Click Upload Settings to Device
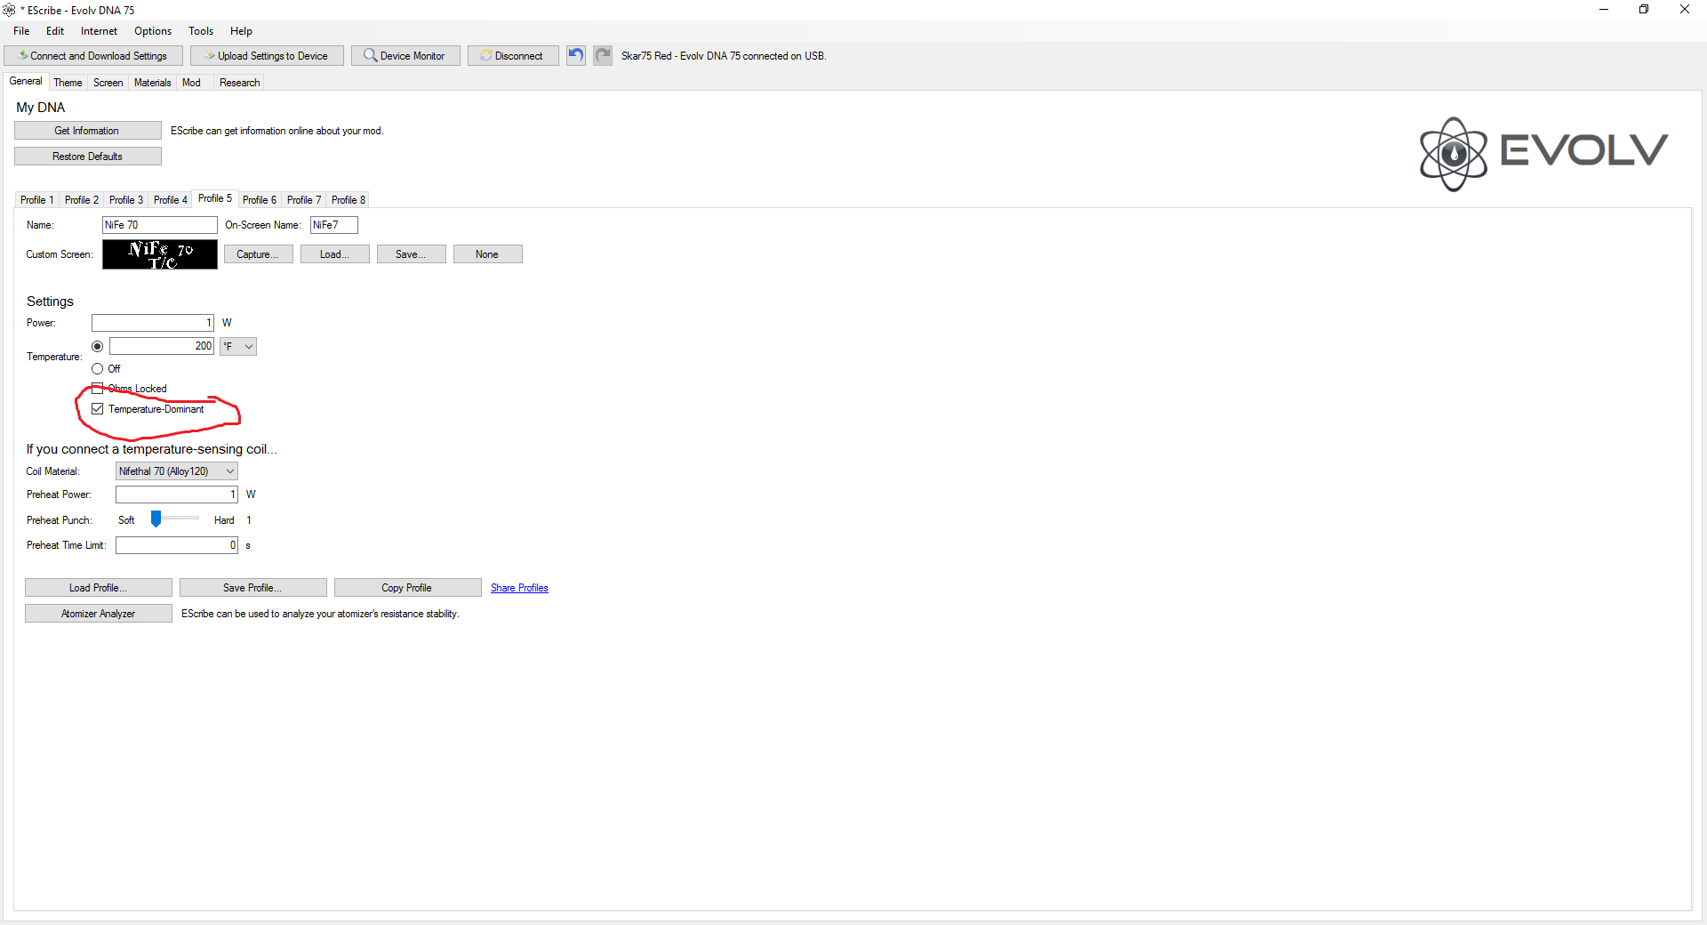The image size is (1707, 925). point(267,56)
